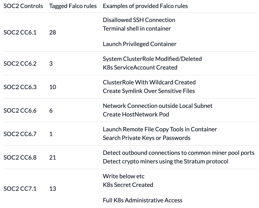Click the count 21 for SOC2 CC6.8
This screenshot has width=259, height=208.
tap(52, 157)
